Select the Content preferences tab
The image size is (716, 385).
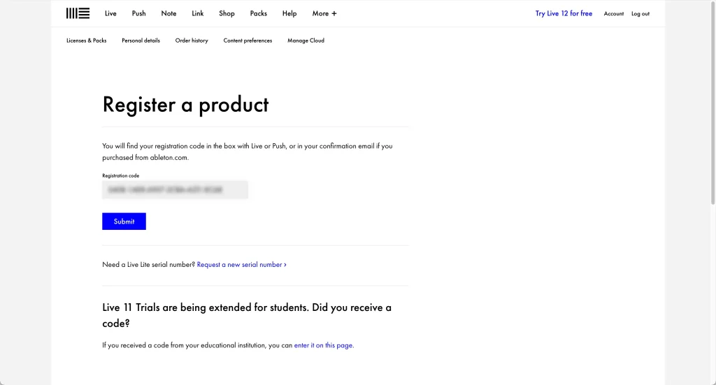click(248, 41)
